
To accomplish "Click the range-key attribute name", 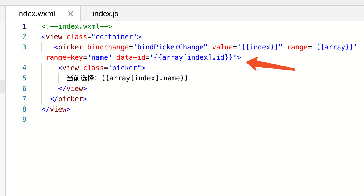I will click(65, 57).
